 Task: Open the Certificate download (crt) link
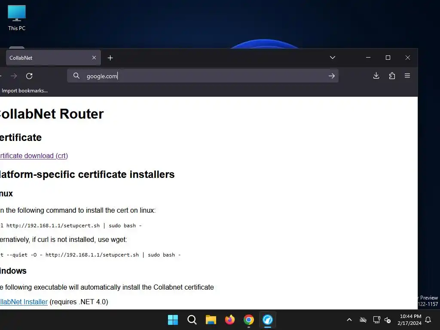pyautogui.click(x=34, y=156)
